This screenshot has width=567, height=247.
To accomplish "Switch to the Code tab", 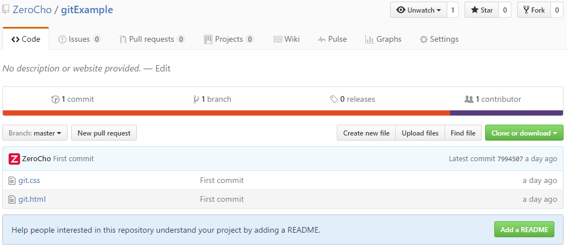I will [26, 39].
